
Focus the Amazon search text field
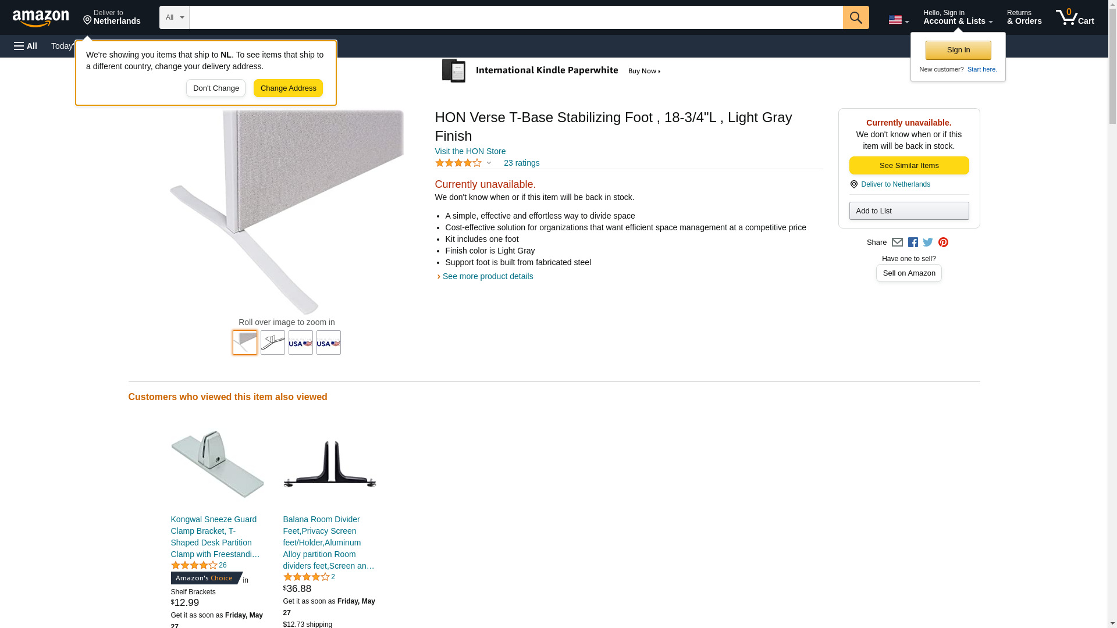515,17
